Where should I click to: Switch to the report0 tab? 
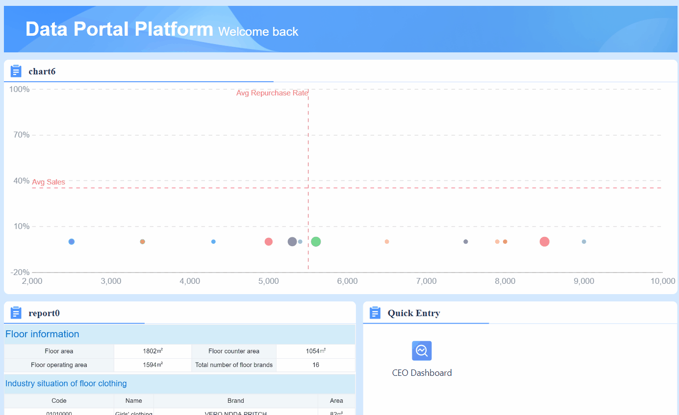(x=44, y=313)
